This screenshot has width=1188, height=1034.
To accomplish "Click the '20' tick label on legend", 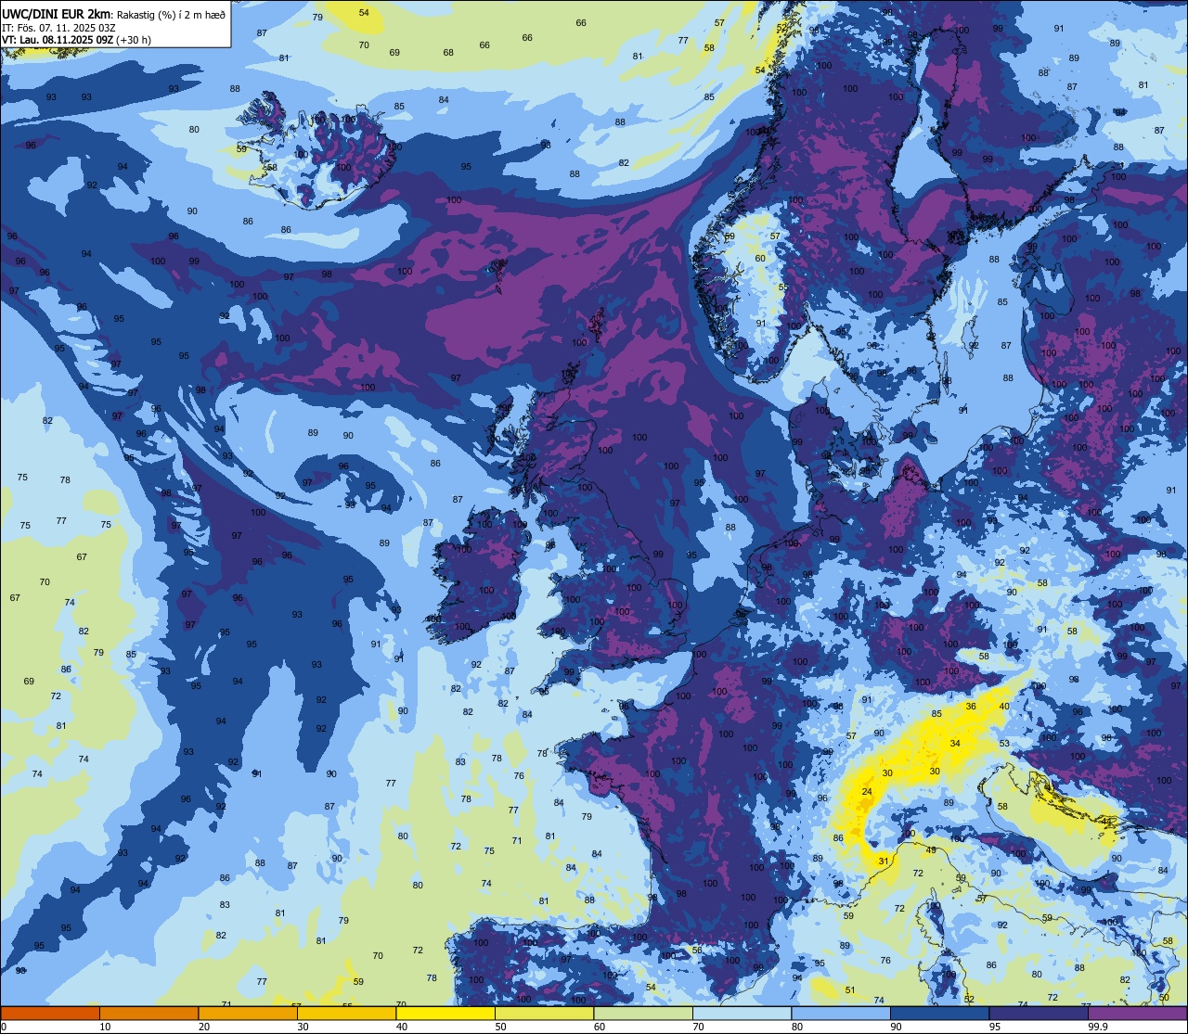I will point(204,1027).
